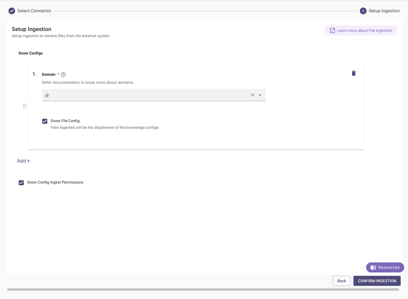Click the Setup Ingestion step label
Image resolution: width=408 pixels, height=299 pixels.
[384, 11]
